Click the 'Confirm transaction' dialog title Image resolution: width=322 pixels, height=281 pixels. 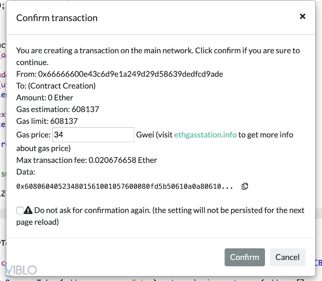click(x=57, y=18)
